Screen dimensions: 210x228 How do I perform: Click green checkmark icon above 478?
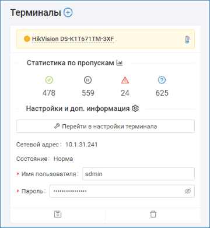(49, 80)
